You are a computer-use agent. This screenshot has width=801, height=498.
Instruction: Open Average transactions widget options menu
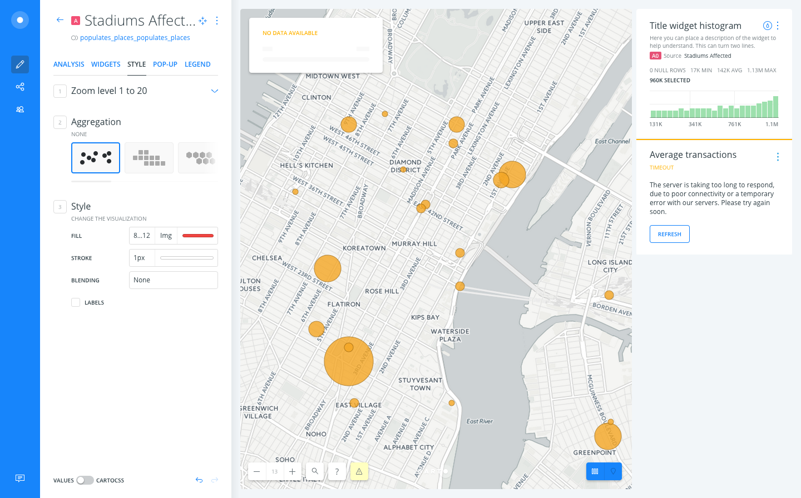coord(778,157)
